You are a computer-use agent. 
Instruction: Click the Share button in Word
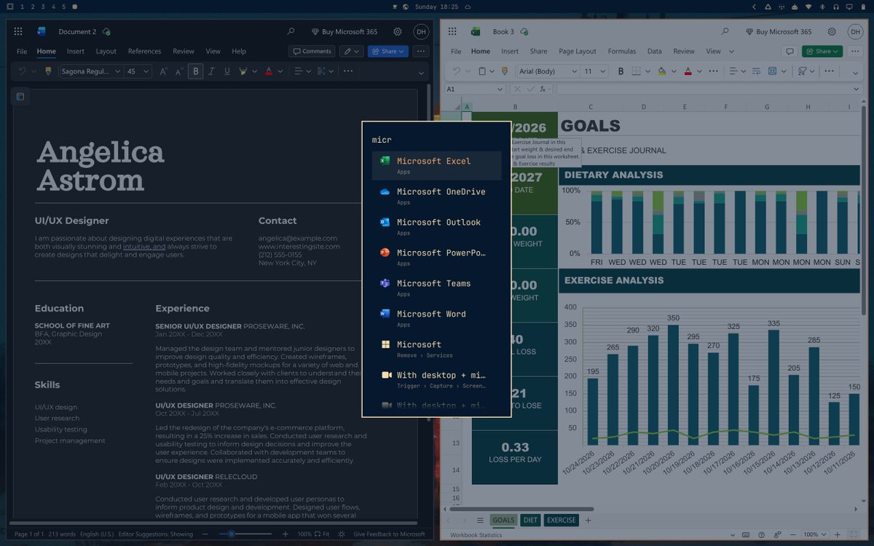point(388,52)
